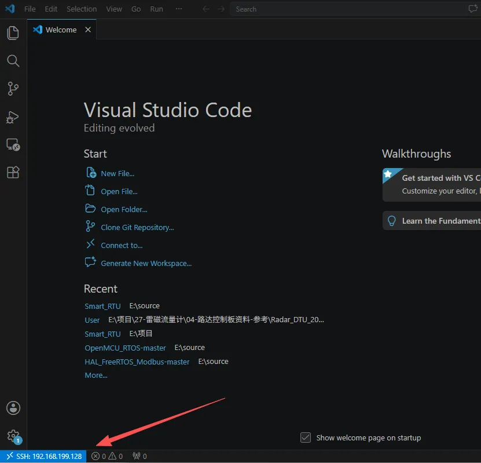This screenshot has height=463, width=481.
Task: Click warnings count icon in status bar
Action: [112, 456]
